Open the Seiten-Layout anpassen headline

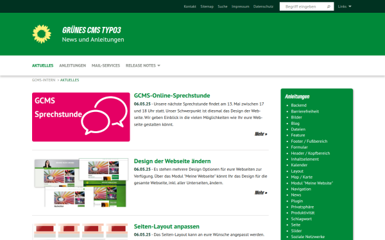tap(166, 227)
